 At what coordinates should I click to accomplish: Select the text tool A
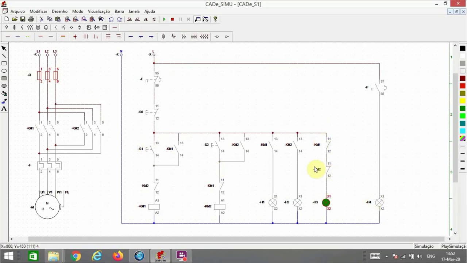4,108
